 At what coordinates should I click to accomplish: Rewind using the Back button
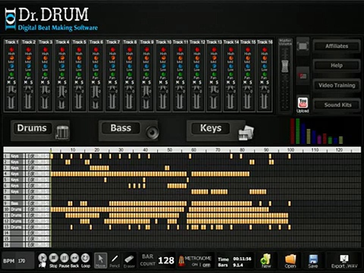75,258
